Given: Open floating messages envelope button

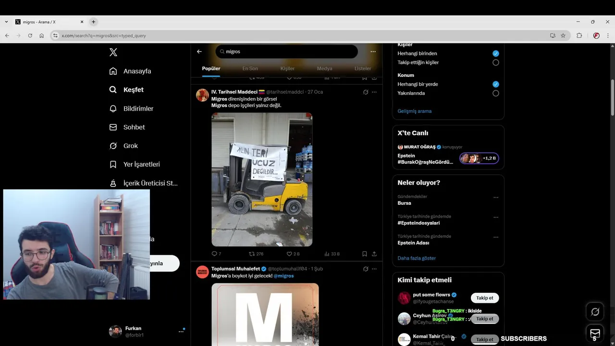Looking at the screenshot, I should (595, 333).
